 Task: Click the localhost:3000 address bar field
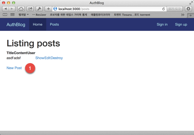[108, 9]
